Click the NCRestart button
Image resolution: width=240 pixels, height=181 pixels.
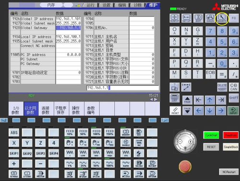coord(229,172)
